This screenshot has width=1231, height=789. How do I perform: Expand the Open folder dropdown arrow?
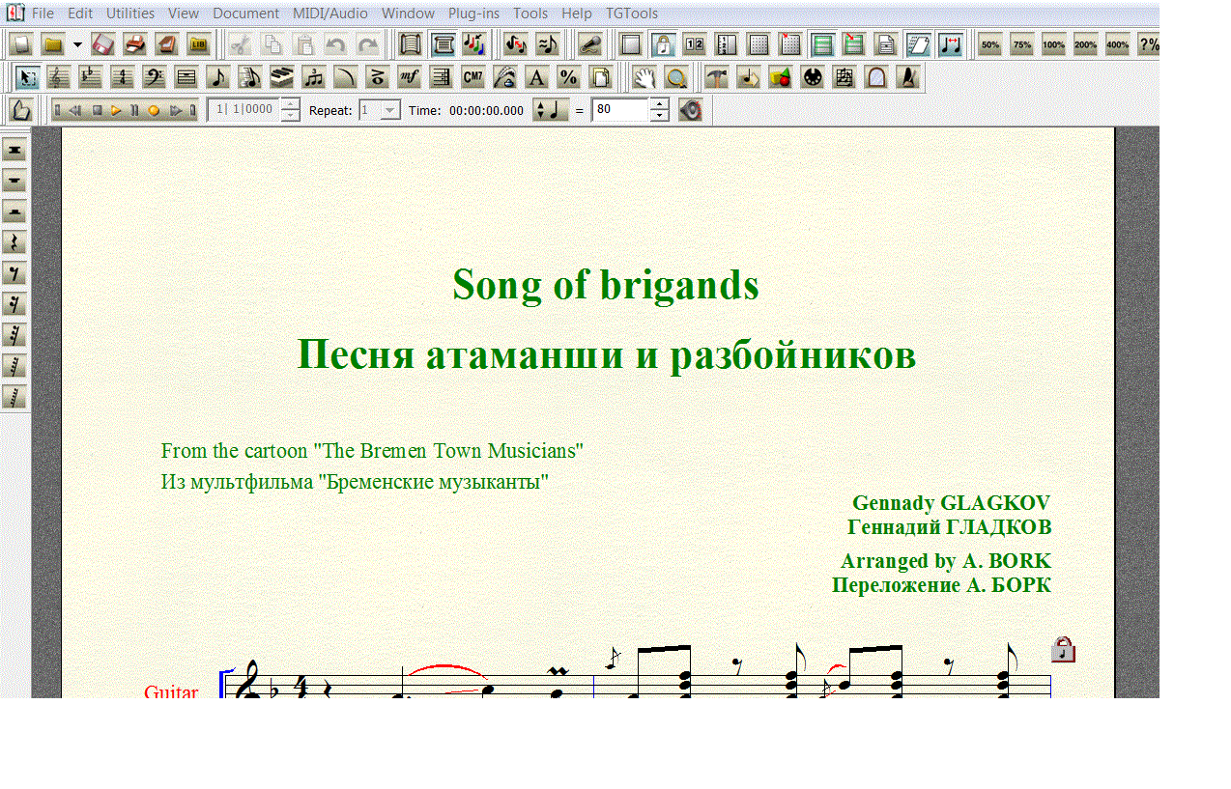click(77, 44)
